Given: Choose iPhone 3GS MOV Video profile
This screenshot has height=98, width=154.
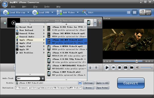Looking at the screenshot, I should point(66,41).
